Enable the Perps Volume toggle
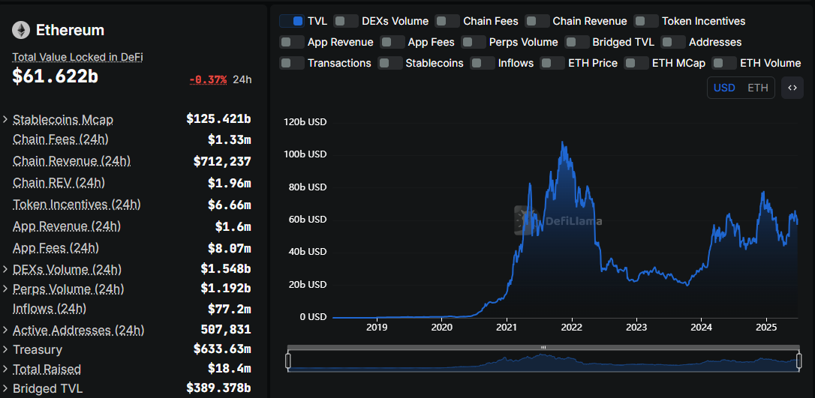Viewport: 815px width, 398px height. click(x=473, y=42)
